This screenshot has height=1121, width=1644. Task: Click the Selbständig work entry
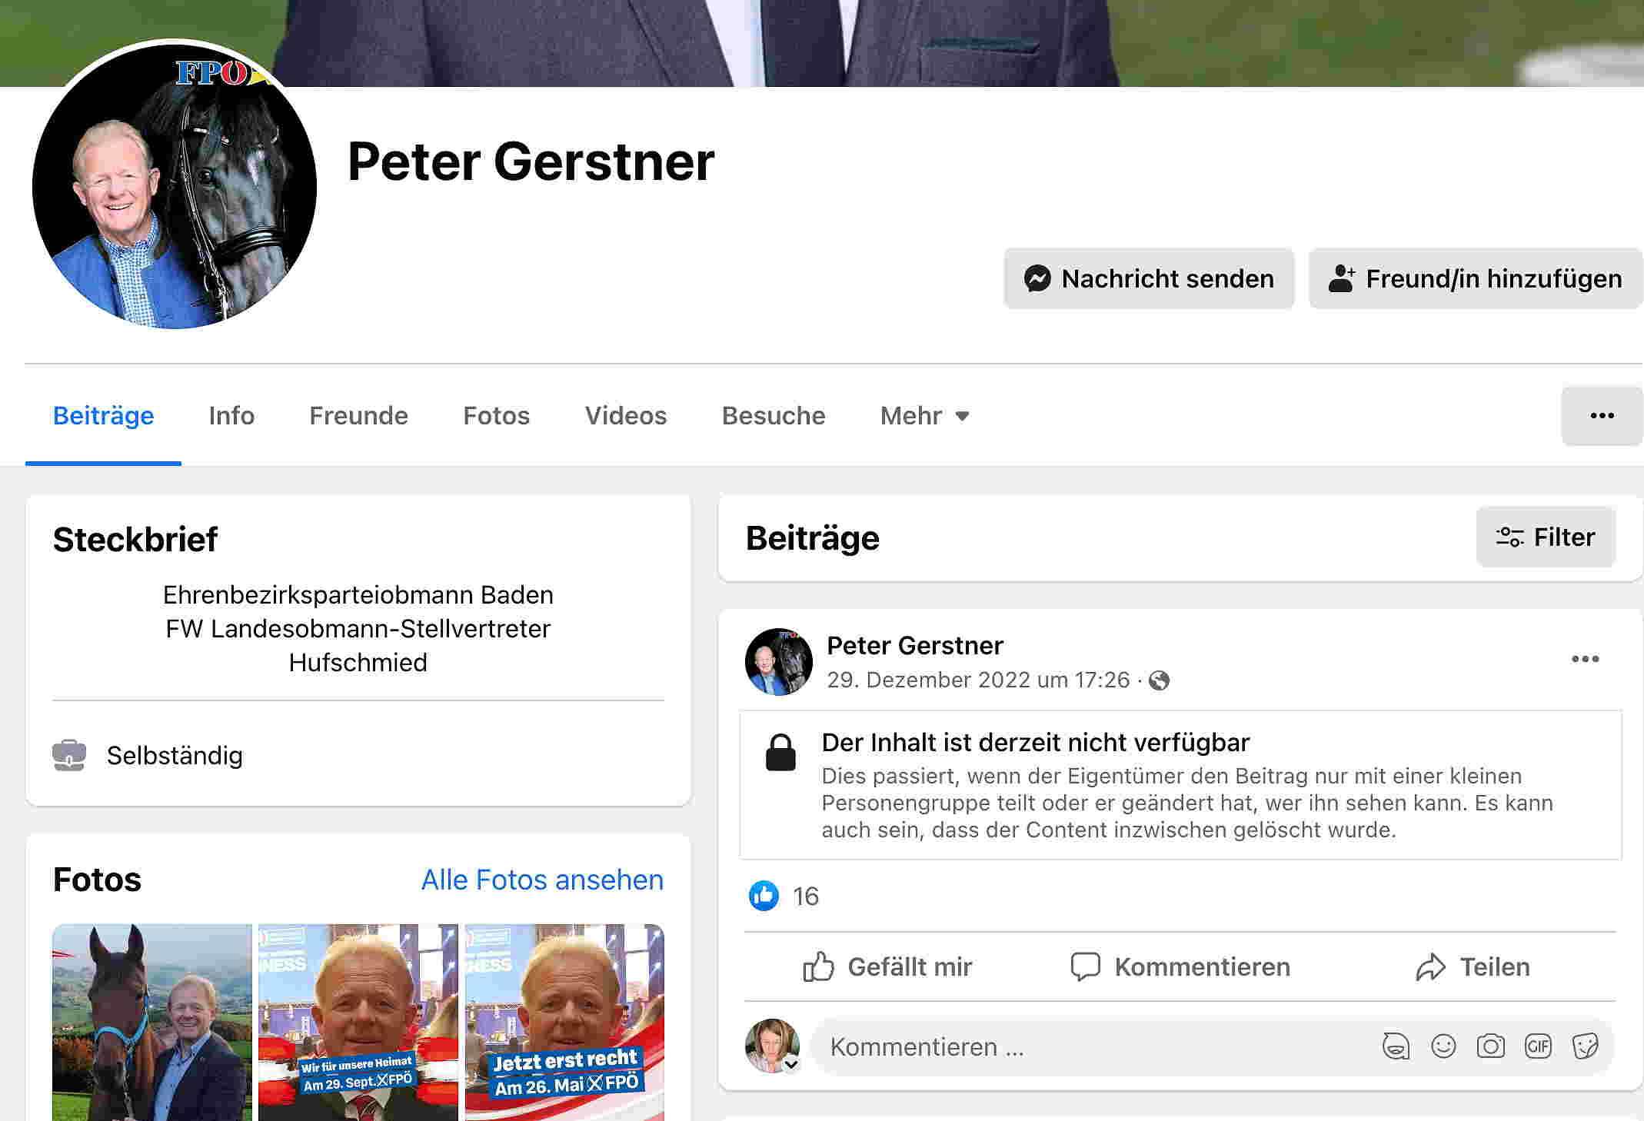(175, 756)
